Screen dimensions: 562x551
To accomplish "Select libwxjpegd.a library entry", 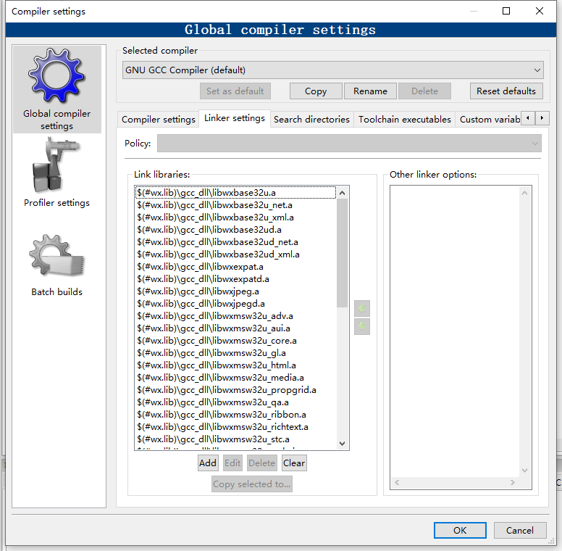I will pyautogui.click(x=235, y=304).
